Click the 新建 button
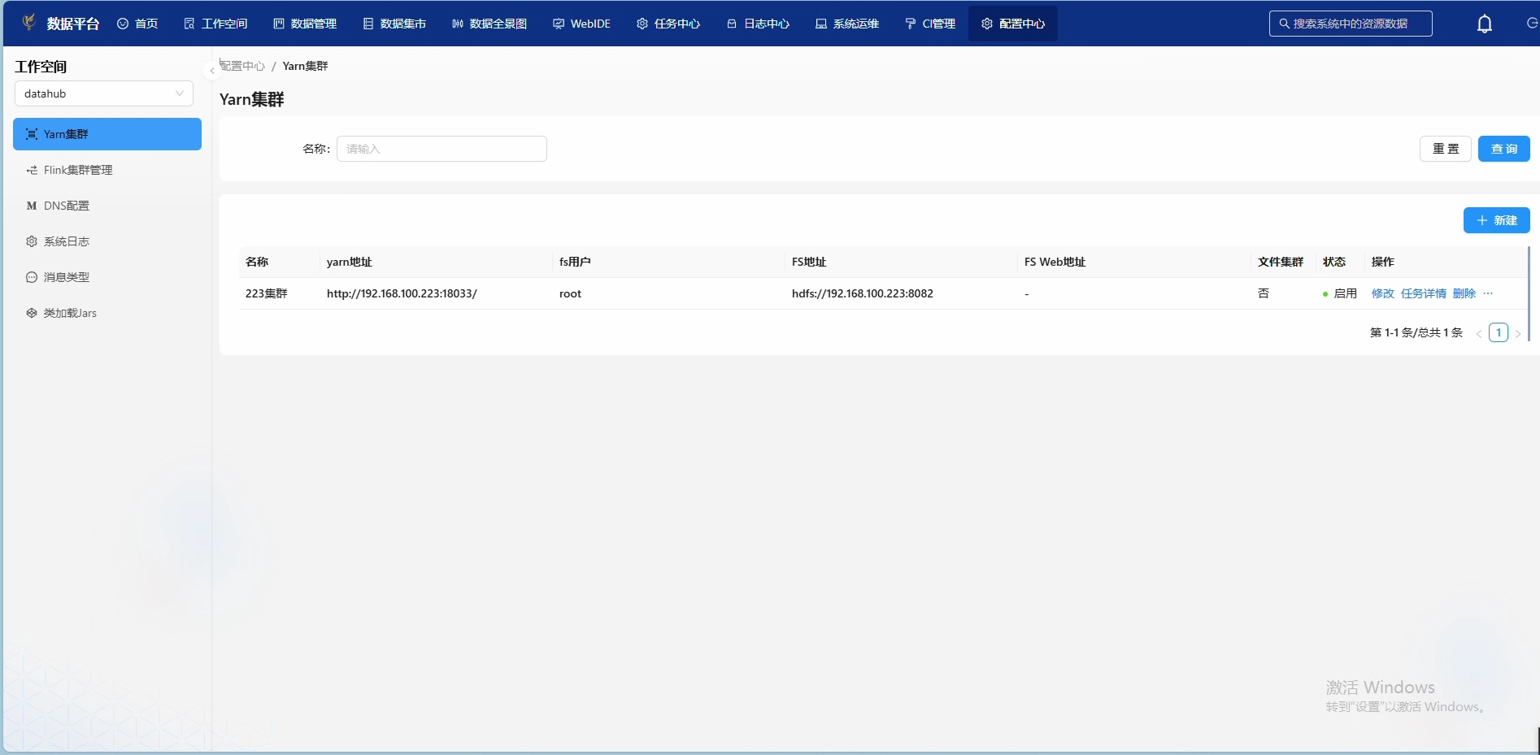1540x755 pixels. click(1497, 220)
